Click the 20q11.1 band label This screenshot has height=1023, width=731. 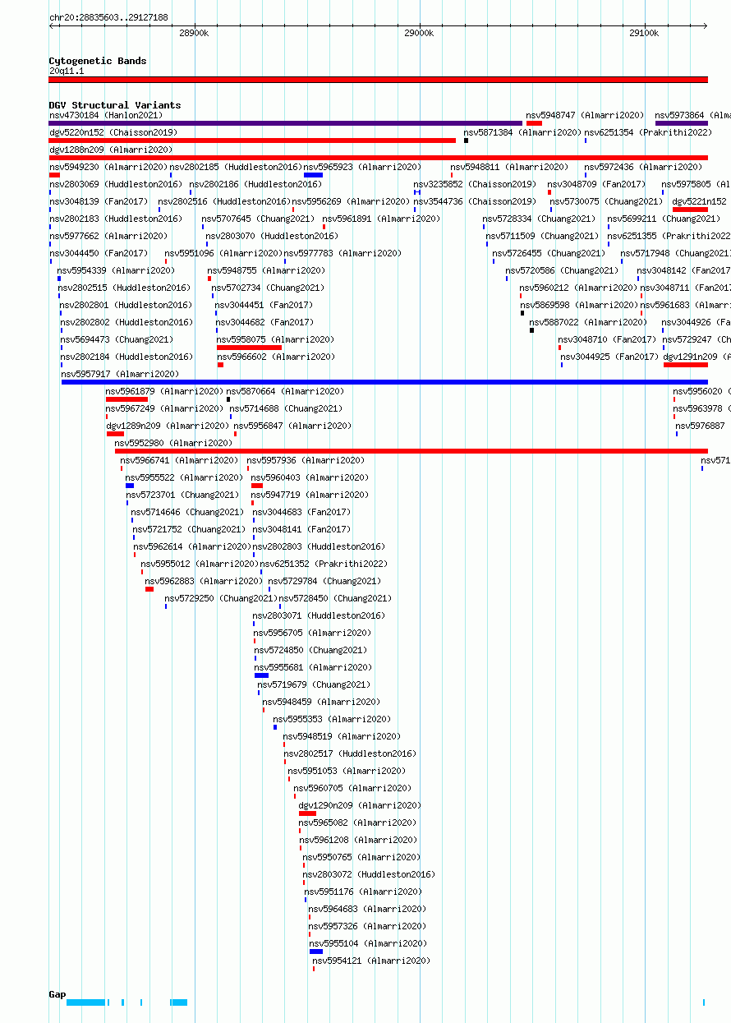[x=67, y=71]
